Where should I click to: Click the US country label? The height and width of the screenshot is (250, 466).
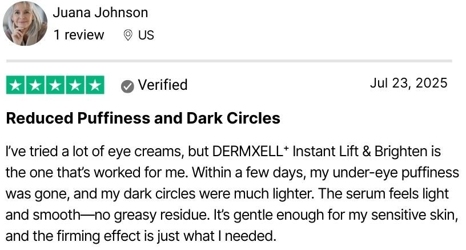pos(146,35)
